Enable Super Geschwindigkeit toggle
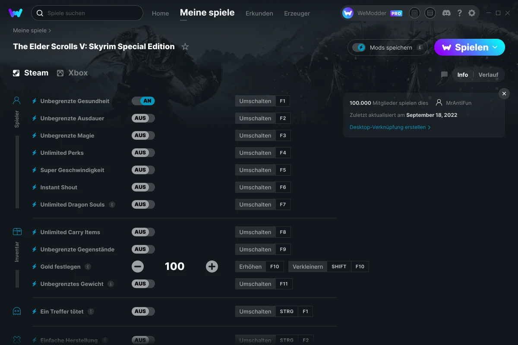Screen dimensions: 518x345 (x=143, y=170)
